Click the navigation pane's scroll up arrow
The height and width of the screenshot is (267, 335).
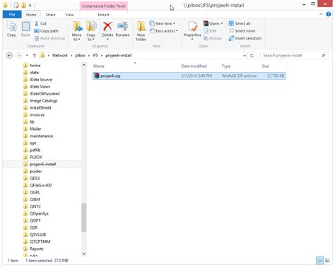(x=83, y=65)
